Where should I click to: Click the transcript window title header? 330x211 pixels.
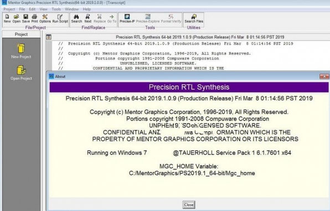tap(200, 37)
